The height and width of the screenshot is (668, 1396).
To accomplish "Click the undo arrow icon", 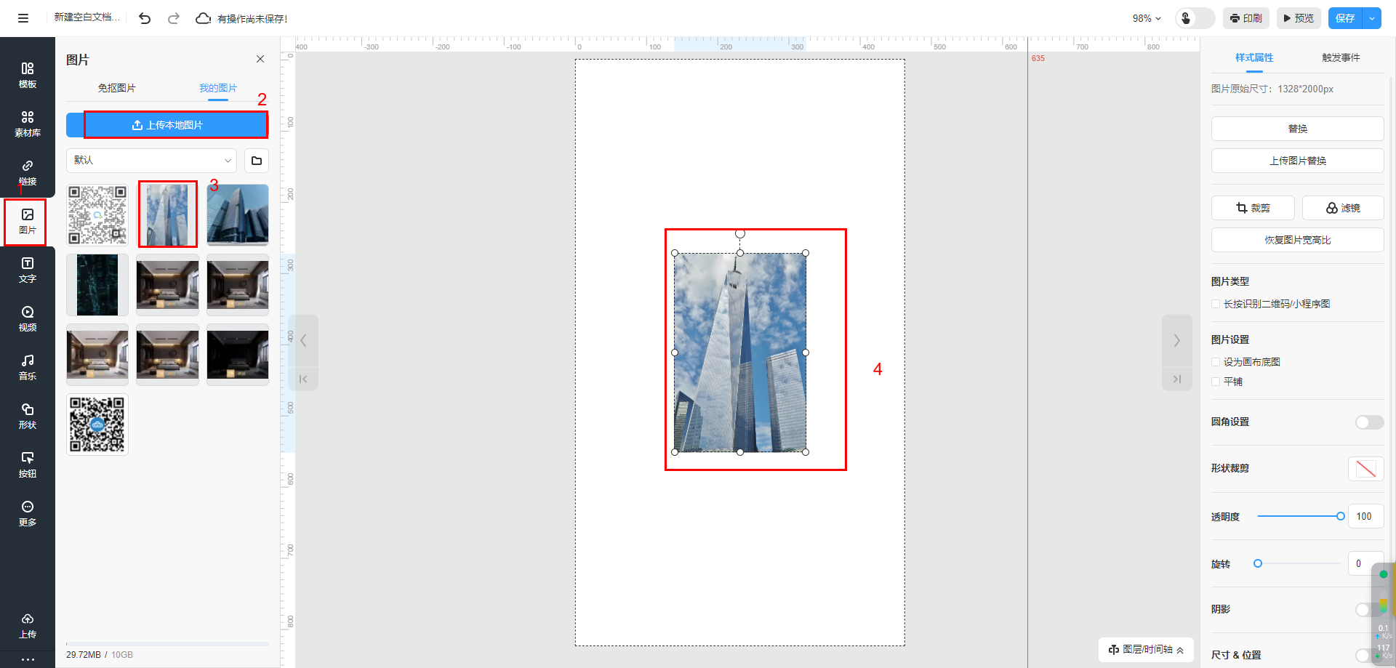I will pyautogui.click(x=145, y=18).
